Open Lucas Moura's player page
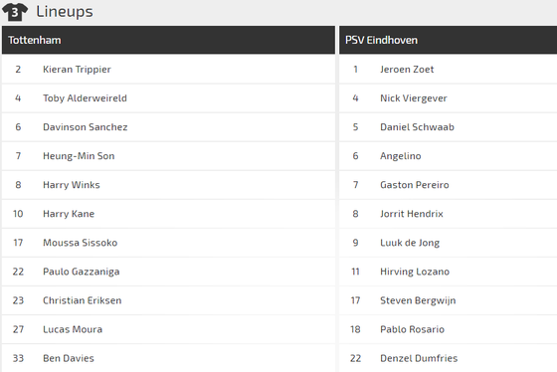 tap(73, 329)
